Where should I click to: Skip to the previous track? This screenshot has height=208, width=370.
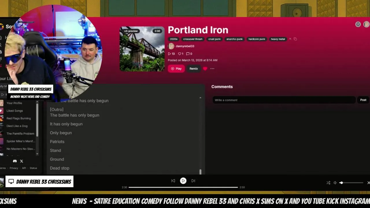[x=173, y=181]
